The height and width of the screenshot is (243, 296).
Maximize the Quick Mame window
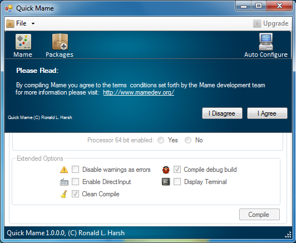pyautogui.click(x=259, y=6)
